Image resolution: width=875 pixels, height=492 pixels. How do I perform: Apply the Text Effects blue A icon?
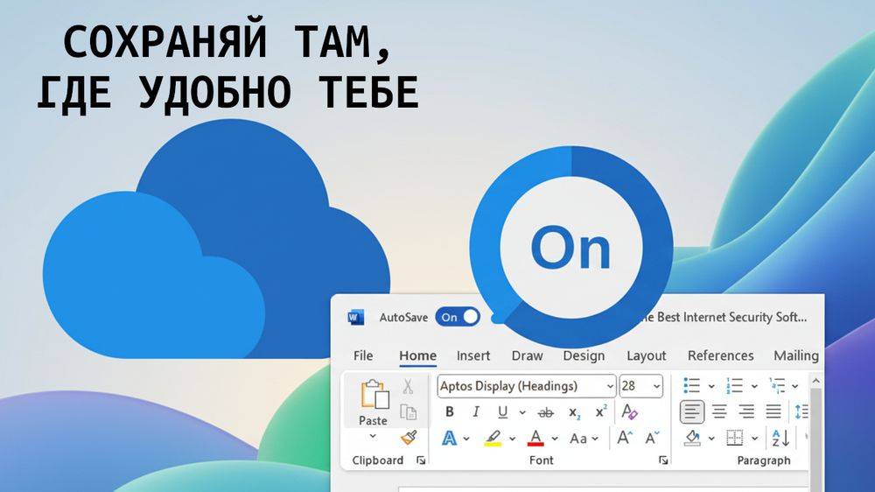pos(449,439)
